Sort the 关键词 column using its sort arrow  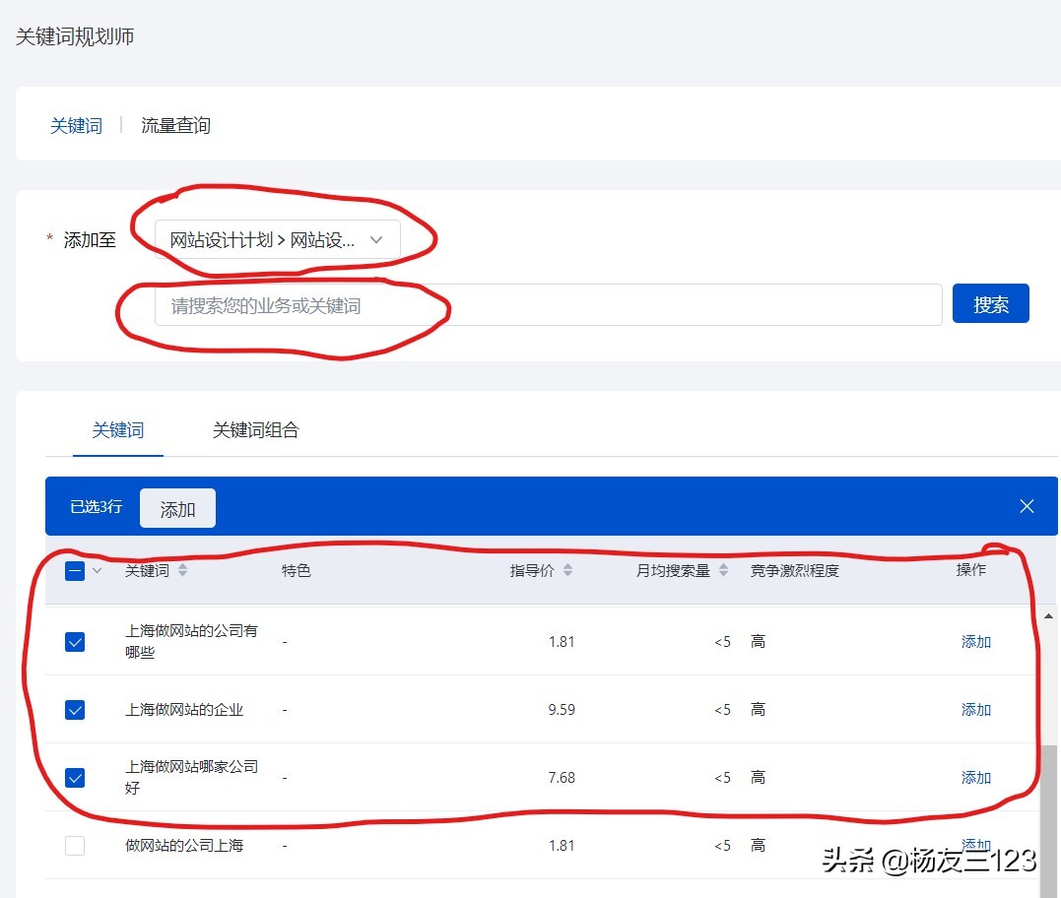pos(183,569)
